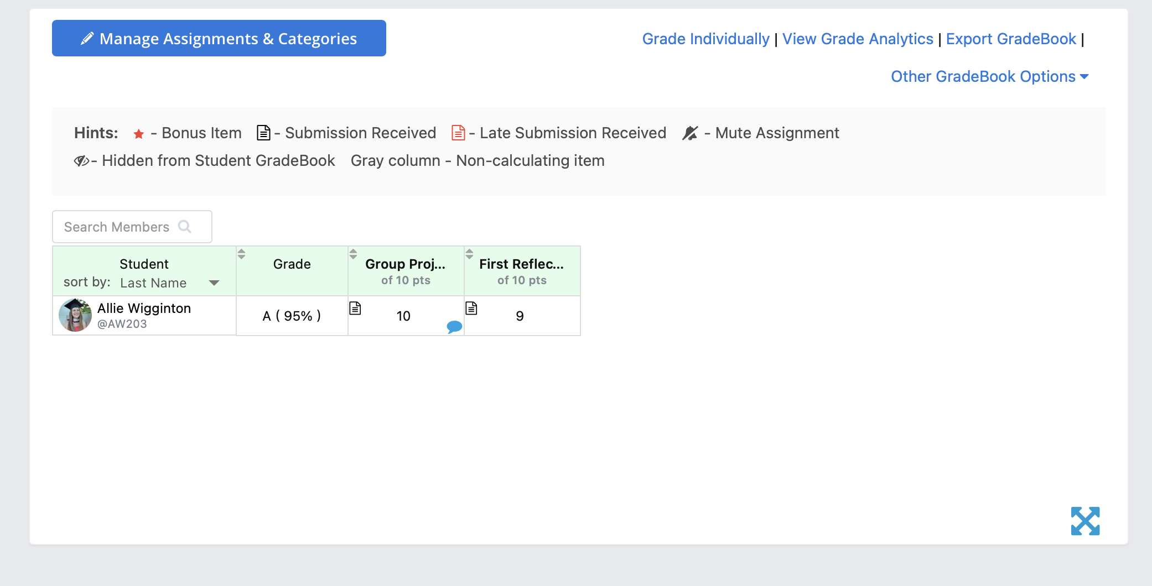This screenshot has height=586, width=1152.
Task: Select the Group Project score of 10
Action: pos(403,316)
